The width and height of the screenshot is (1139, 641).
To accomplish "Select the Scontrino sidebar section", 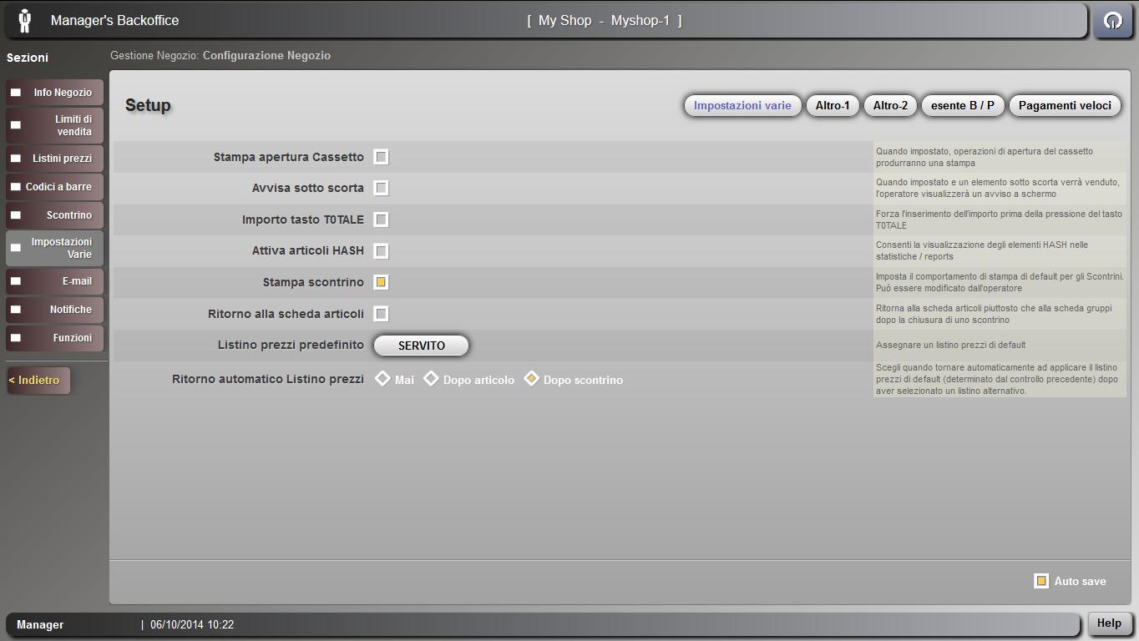I will pyautogui.click(x=55, y=215).
